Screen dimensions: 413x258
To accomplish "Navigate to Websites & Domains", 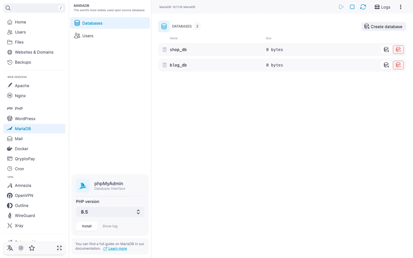I will click(x=34, y=52).
